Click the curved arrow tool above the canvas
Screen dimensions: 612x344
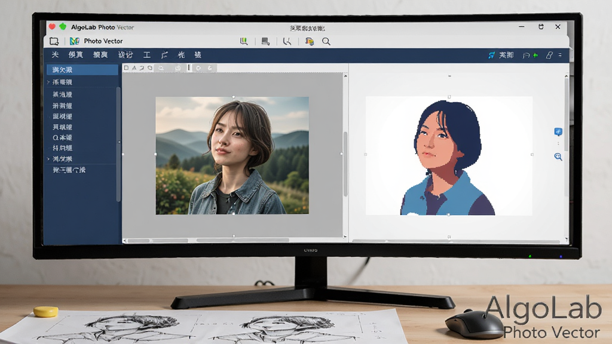142,68
